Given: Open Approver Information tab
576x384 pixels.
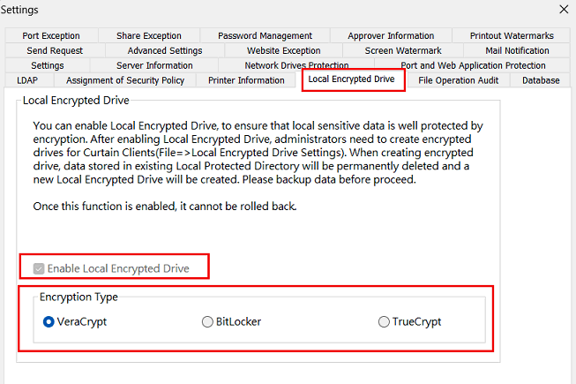Looking at the screenshot, I should coord(391,36).
